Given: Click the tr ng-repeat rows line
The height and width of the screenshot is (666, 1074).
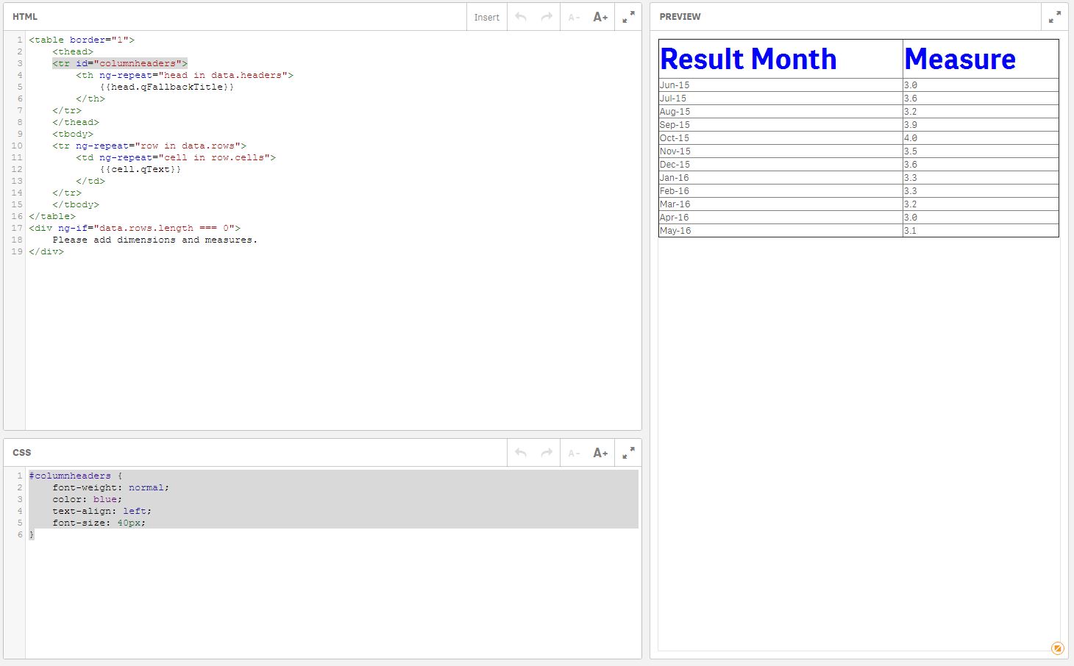Looking at the screenshot, I should (x=149, y=146).
